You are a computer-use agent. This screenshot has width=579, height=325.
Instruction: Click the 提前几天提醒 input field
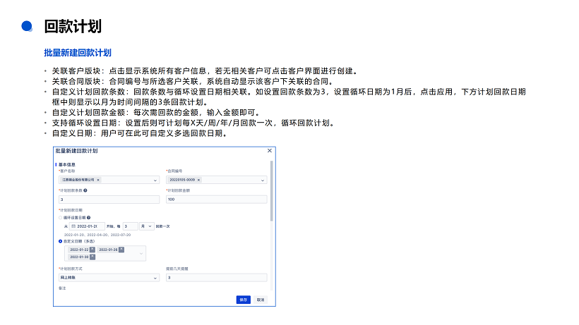[x=216, y=278]
